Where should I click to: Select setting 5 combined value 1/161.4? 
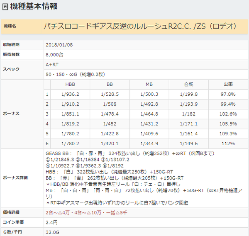tap(189, 134)
